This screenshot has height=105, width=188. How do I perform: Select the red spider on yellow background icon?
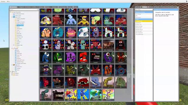point(71,95)
